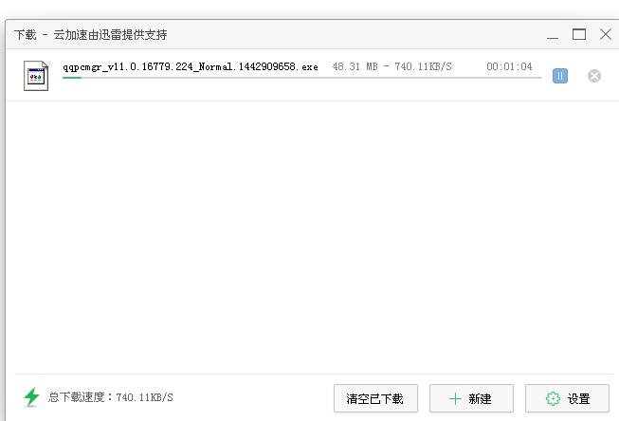Click the gear icon in 设置 button
619x421 pixels.
(x=553, y=398)
